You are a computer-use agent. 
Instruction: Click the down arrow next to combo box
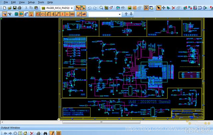tap(131, 14)
